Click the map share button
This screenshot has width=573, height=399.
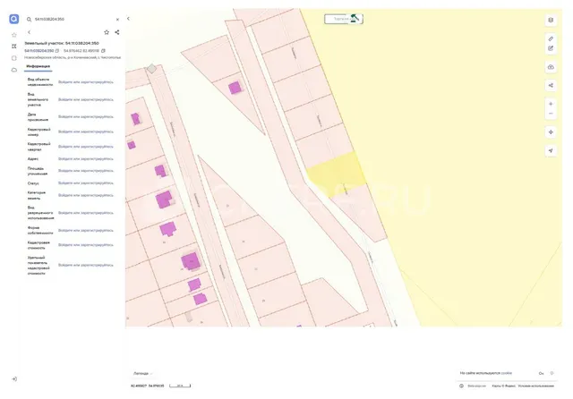(551, 85)
